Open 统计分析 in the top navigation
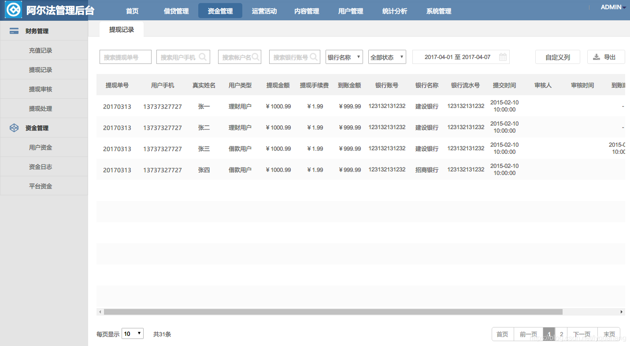 [395, 11]
